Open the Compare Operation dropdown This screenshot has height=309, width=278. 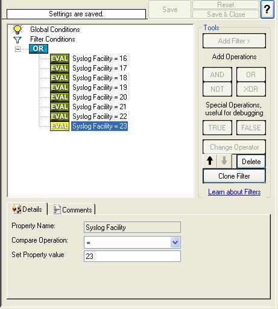tap(175, 243)
